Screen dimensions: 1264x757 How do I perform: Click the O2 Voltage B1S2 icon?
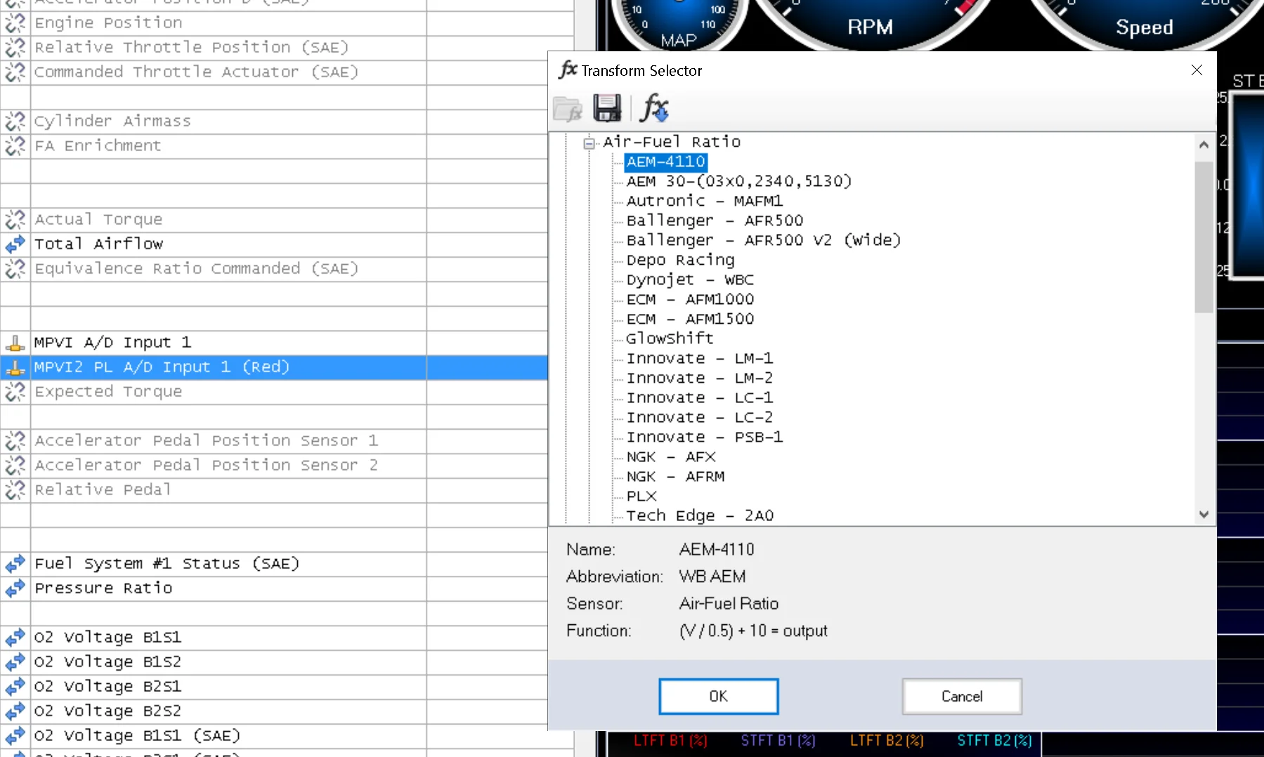point(15,662)
